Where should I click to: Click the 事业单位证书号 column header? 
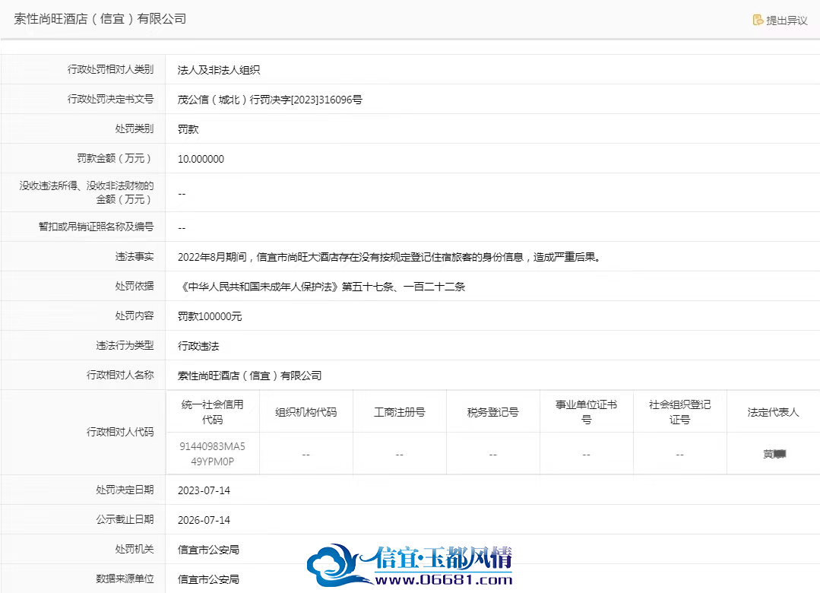[x=586, y=412]
